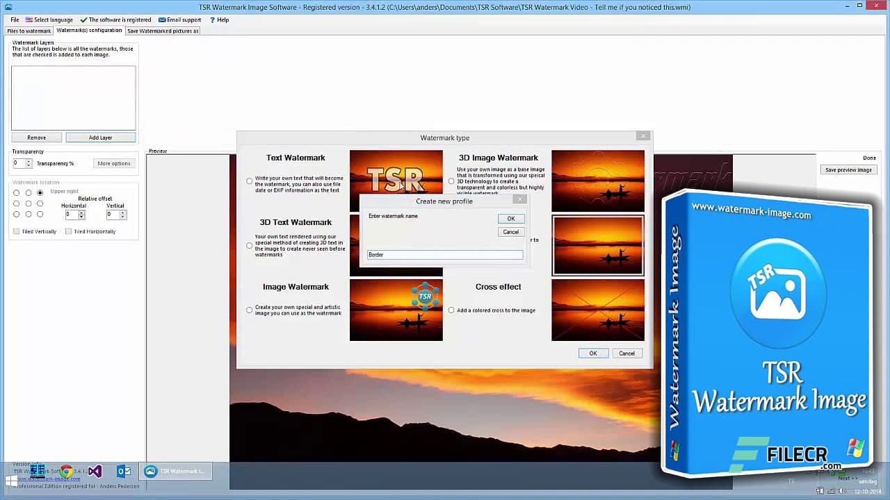Open the Email support menu item
Viewport: 890px width, 500px height.
[x=179, y=20]
